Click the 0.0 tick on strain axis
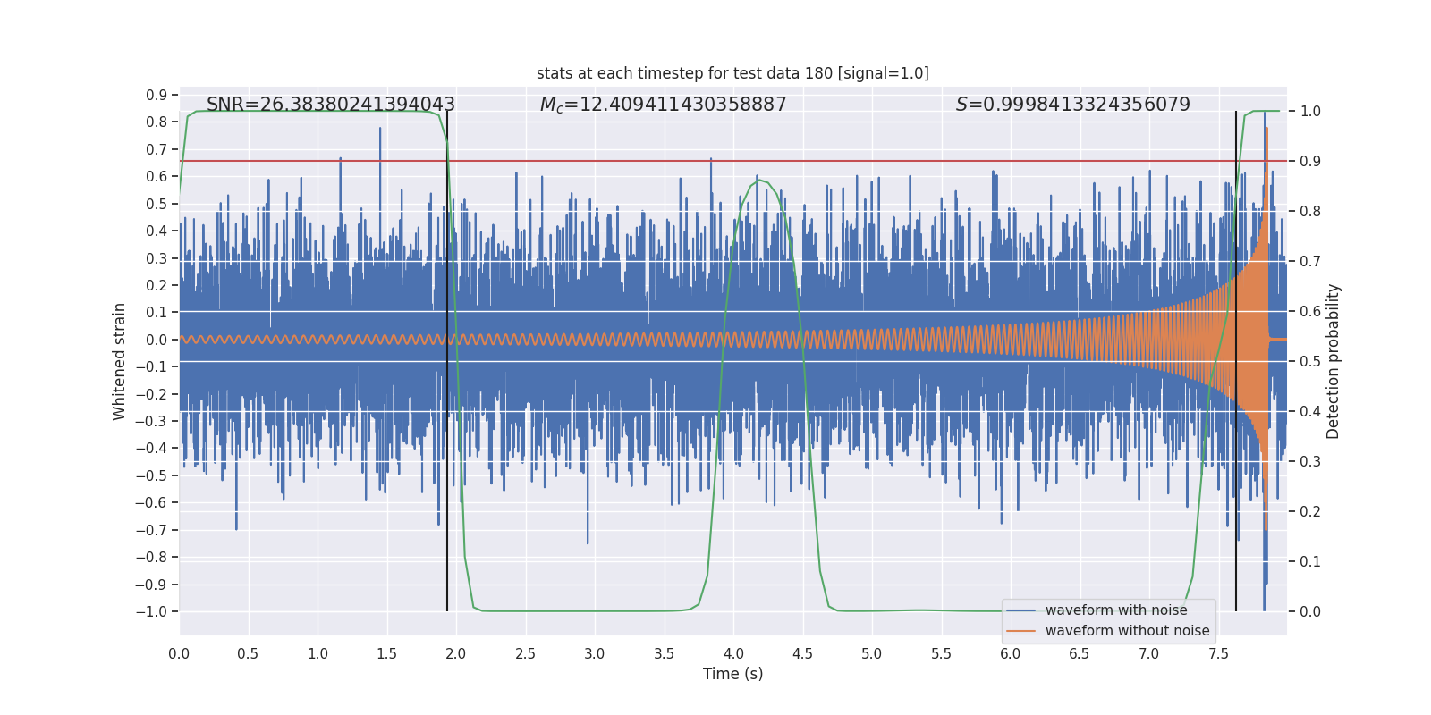The width and height of the screenshot is (1431, 715). coord(157,340)
